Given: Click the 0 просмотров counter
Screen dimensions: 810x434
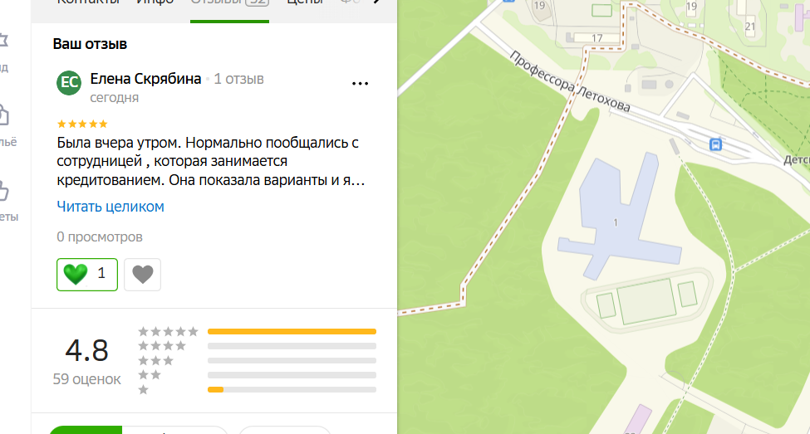Looking at the screenshot, I should pos(100,237).
